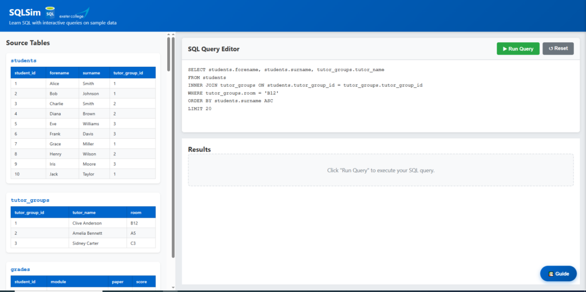Click the SELECT line in query
Screen dimensions: 586x292
tap(286, 70)
